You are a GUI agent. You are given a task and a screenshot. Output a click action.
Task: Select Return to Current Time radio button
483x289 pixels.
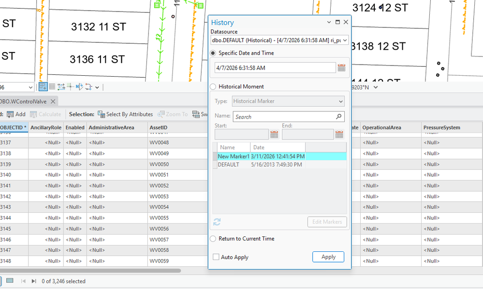(x=213, y=239)
